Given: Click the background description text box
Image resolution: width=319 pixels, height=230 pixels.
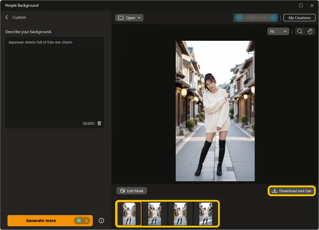Looking at the screenshot, I should point(55,82).
